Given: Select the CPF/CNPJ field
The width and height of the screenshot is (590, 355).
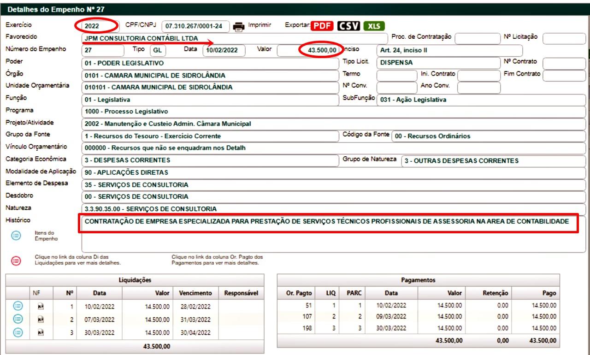Looking at the screenshot, I should pos(195,27).
